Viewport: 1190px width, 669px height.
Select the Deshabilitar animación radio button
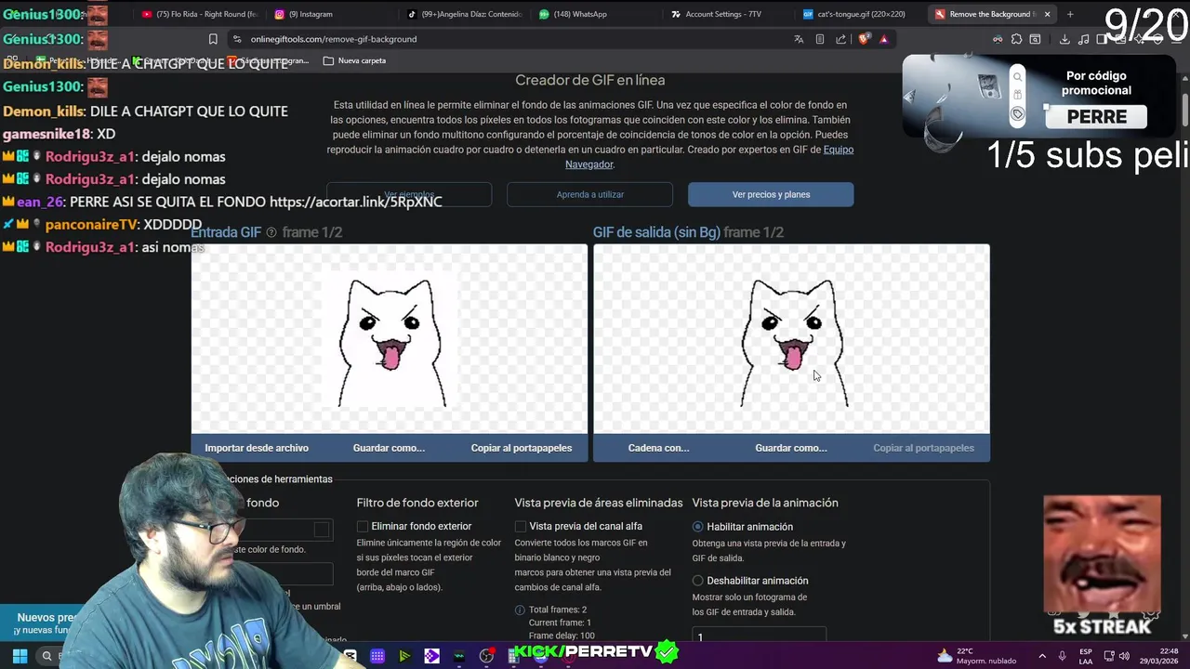click(697, 581)
